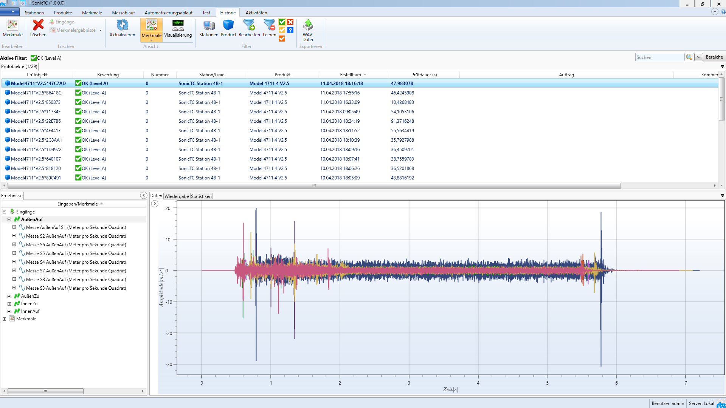Open the Statistiken tab
Viewport: 726px width, 408px height.
201,196
